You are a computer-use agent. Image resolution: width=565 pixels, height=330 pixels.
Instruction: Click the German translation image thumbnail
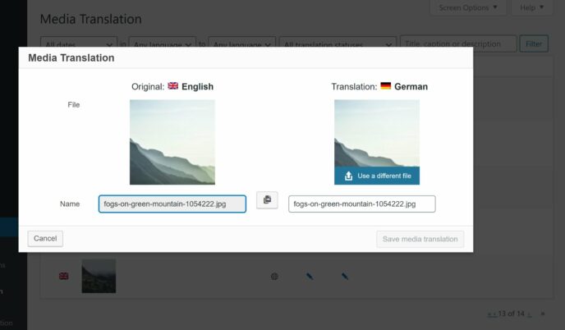[x=377, y=133]
